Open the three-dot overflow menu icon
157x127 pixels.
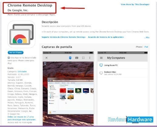[90, 58]
